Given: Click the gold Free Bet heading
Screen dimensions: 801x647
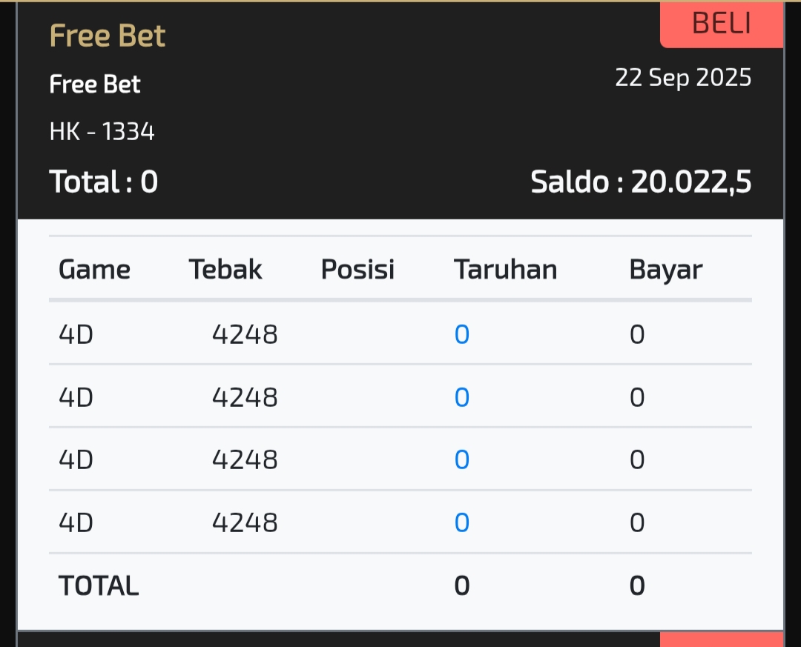Looking at the screenshot, I should tap(108, 36).
